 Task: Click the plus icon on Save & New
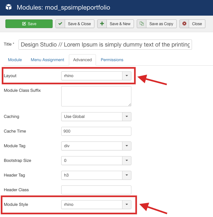pyautogui.click(x=102, y=24)
